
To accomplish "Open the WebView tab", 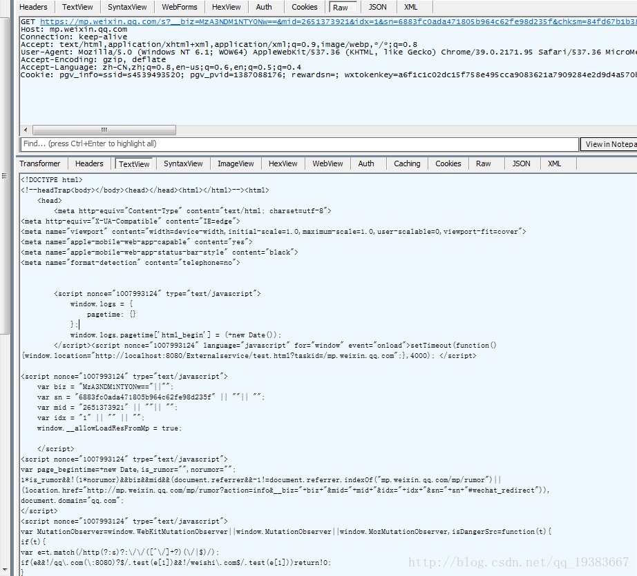I will coord(327,163).
